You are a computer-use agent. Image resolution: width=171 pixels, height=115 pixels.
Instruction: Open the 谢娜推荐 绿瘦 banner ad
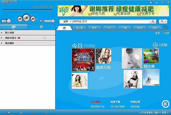pyautogui.click(x=113, y=11)
